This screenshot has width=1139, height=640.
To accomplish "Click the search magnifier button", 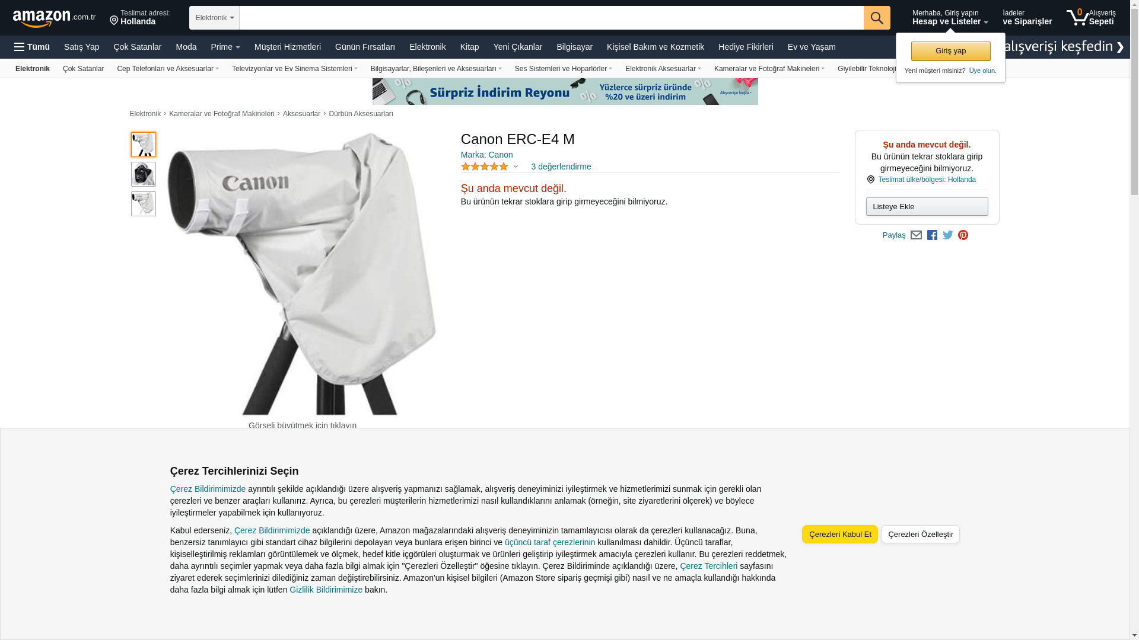I will [x=877, y=18].
